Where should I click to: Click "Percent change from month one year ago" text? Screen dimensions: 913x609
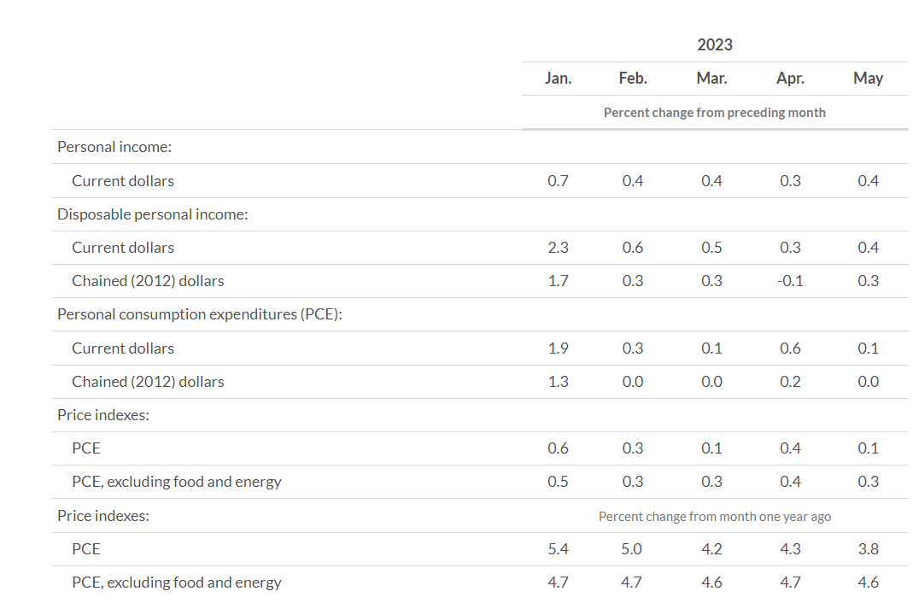click(715, 516)
